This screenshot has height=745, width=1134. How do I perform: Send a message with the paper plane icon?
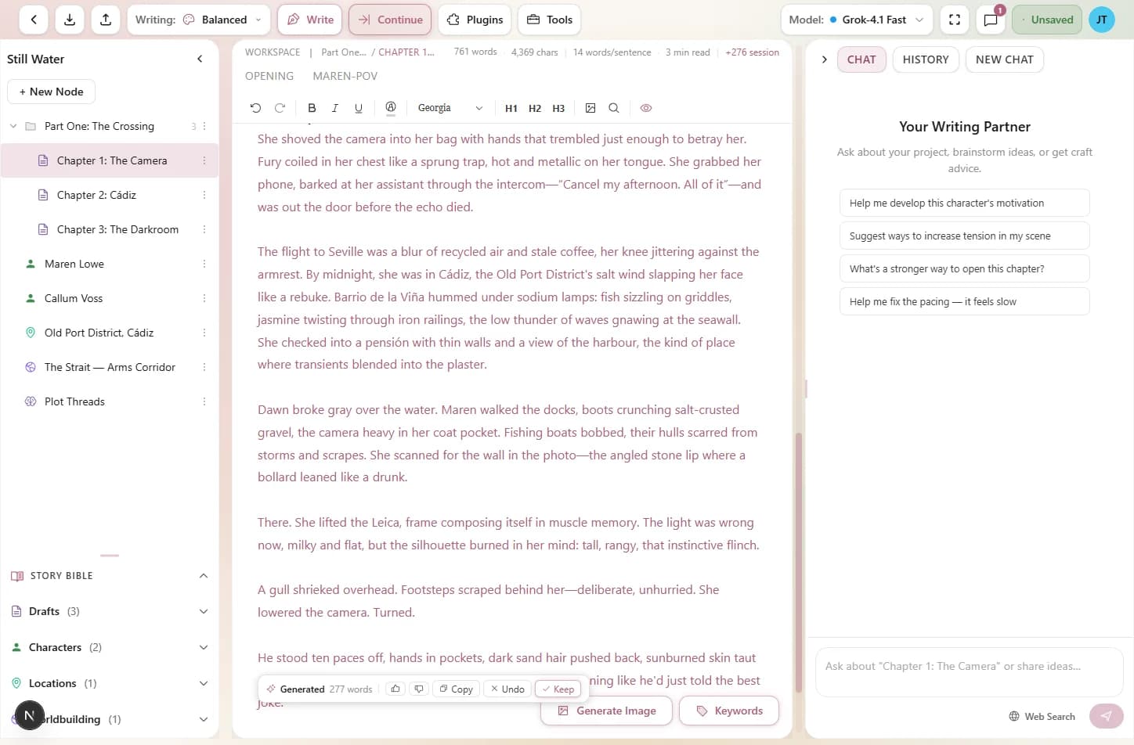pos(1107,716)
